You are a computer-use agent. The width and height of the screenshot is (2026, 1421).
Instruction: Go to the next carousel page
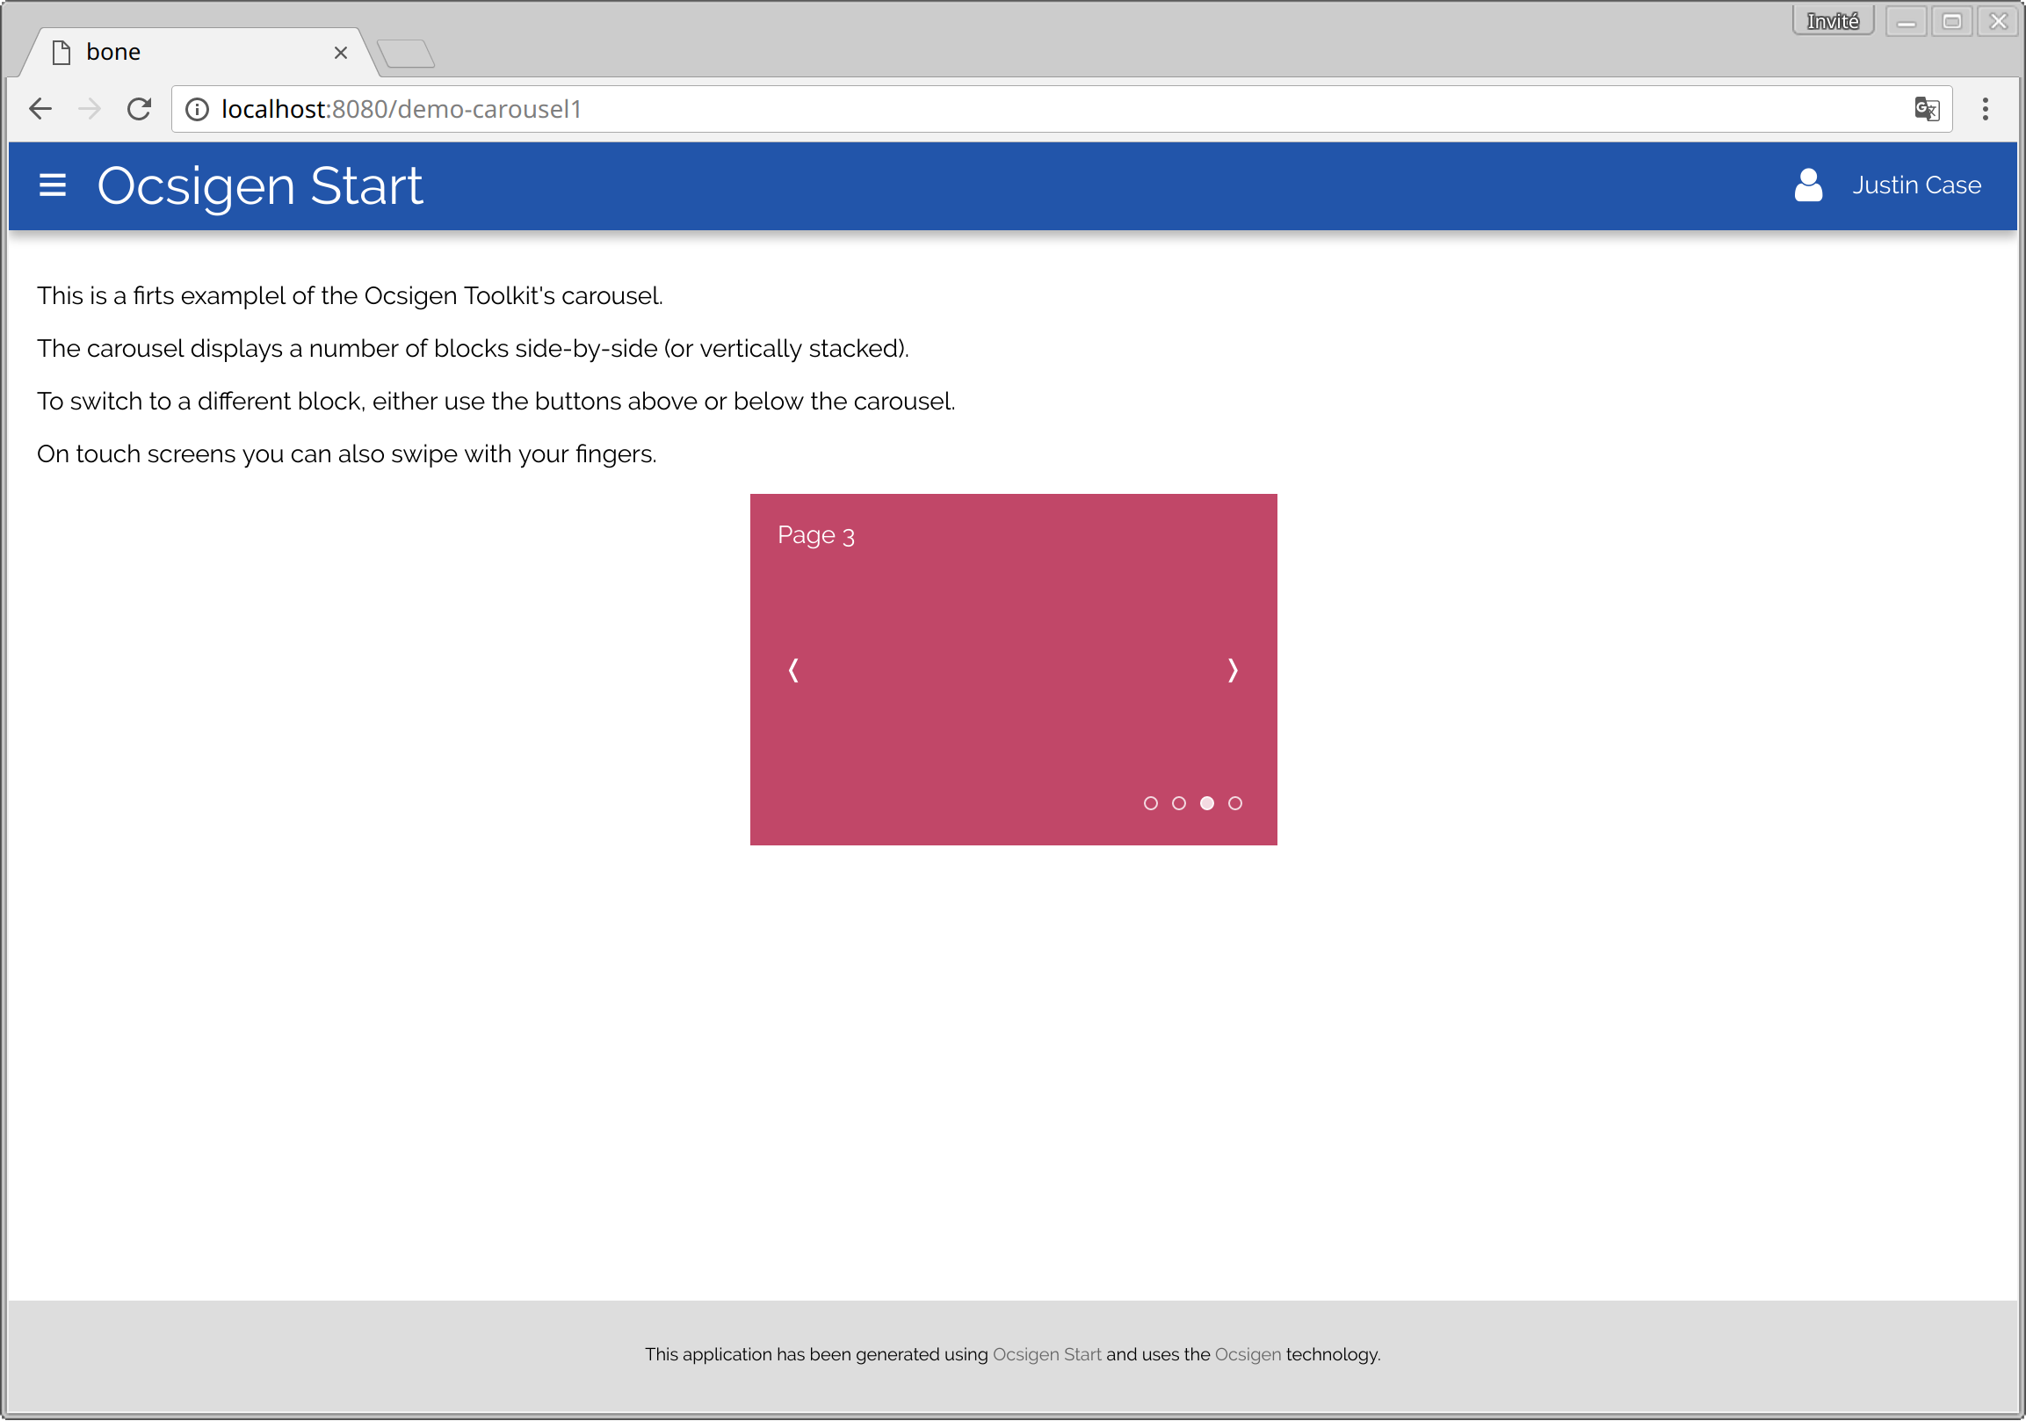coord(1233,671)
